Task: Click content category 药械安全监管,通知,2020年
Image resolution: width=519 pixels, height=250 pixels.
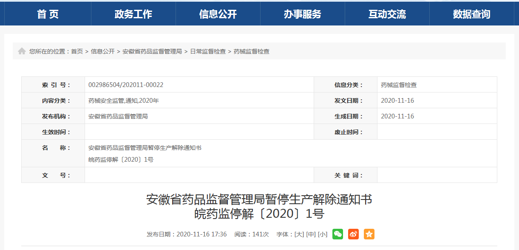Action: pyautogui.click(x=124, y=101)
